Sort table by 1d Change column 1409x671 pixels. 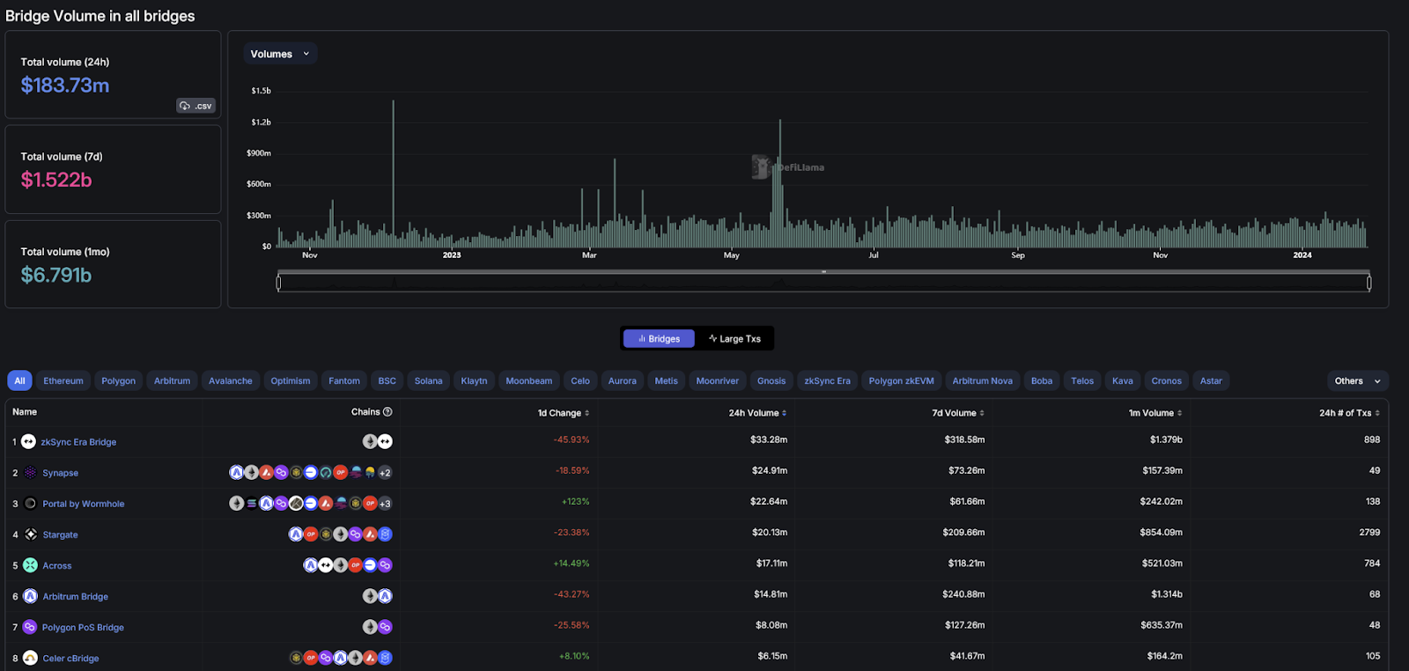(564, 413)
